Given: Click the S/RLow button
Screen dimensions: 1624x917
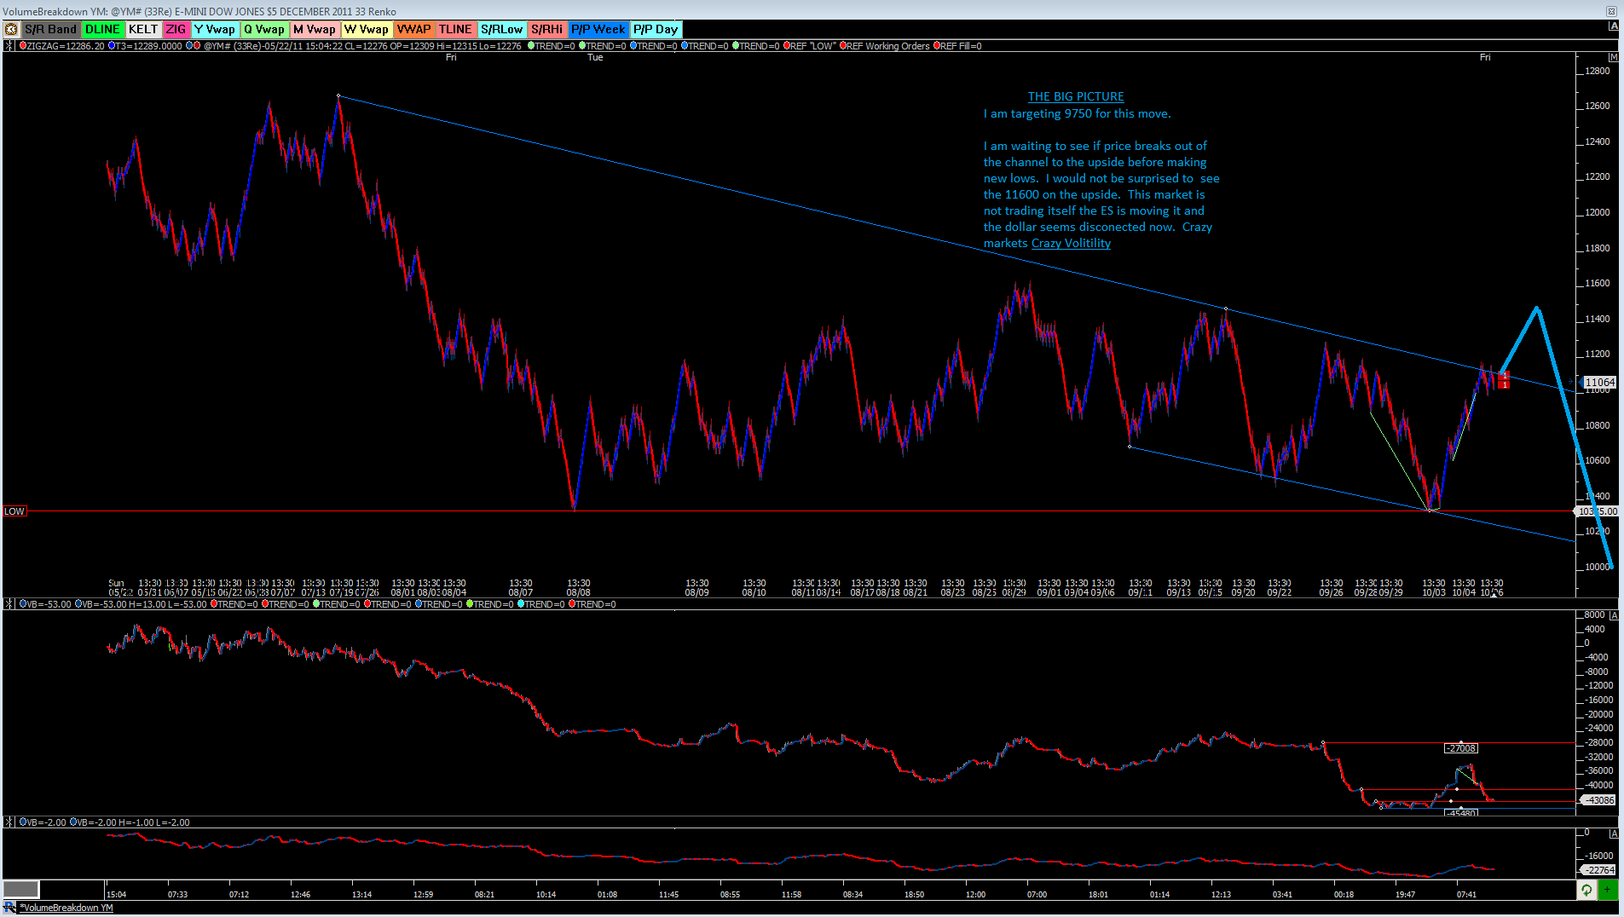Looking at the screenshot, I should pyautogui.click(x=502, y=30).
